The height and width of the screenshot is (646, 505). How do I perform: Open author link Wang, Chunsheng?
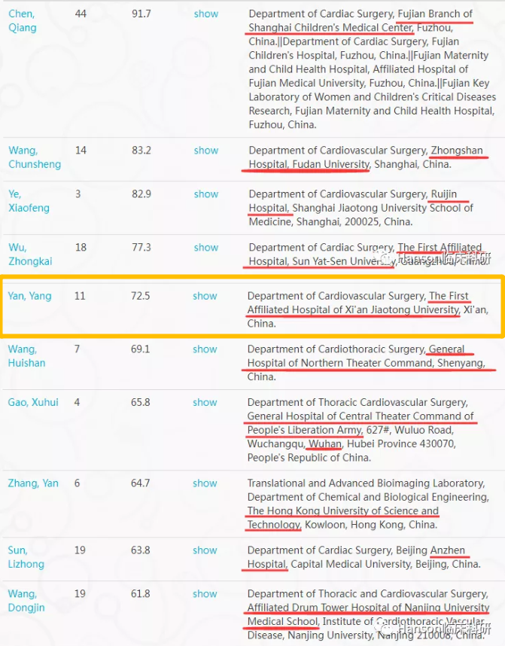[x=35, y=157]
